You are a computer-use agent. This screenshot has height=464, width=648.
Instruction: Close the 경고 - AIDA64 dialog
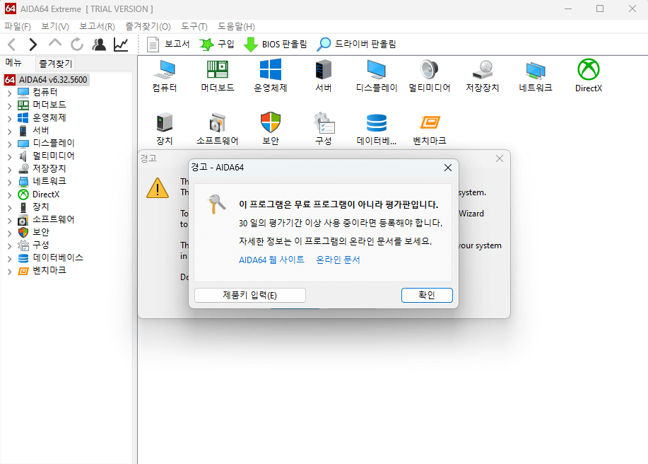(448, 168)
